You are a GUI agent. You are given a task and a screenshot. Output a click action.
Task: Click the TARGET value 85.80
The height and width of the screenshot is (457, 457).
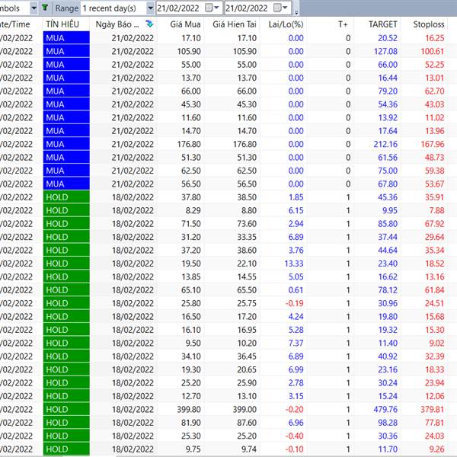(x=388, y=223)
